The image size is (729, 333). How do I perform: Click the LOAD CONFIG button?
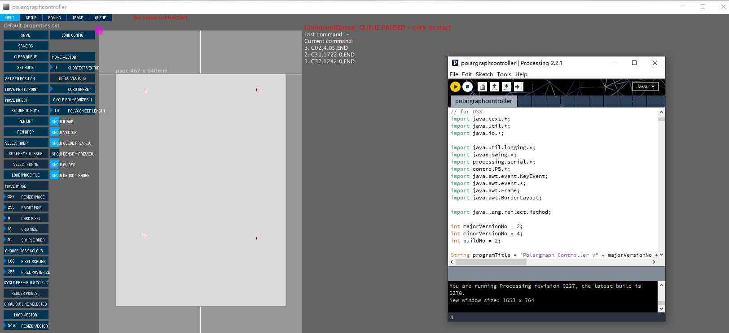(x=72, y=35)
